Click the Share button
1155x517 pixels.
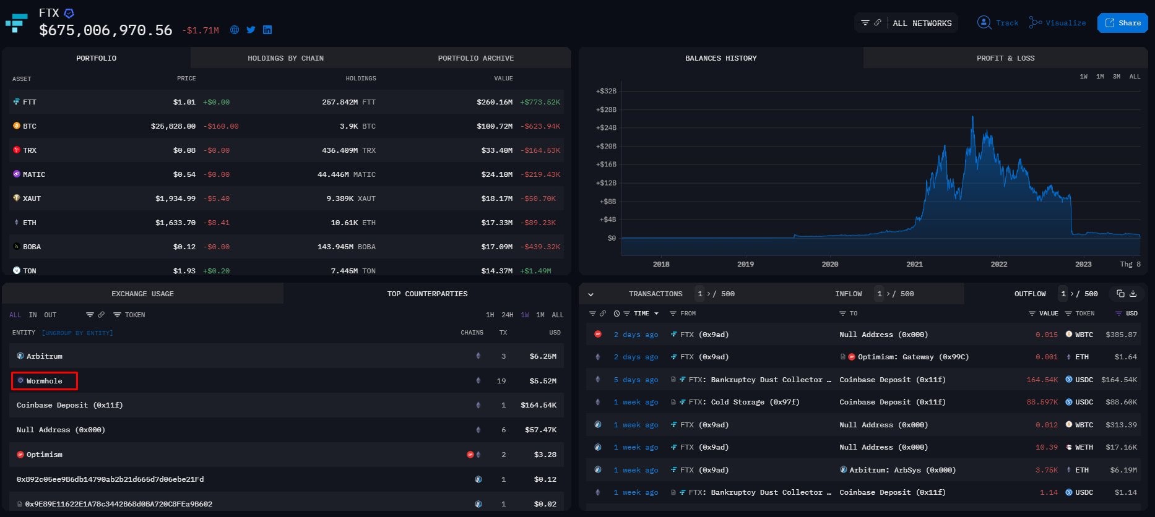tap(1122, 23)
